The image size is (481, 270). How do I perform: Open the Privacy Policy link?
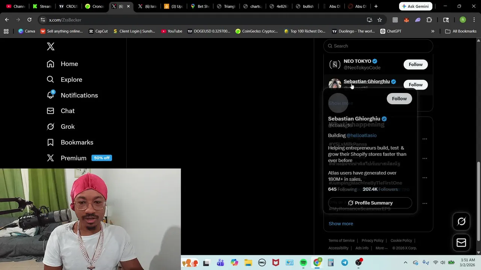point(372,240)
